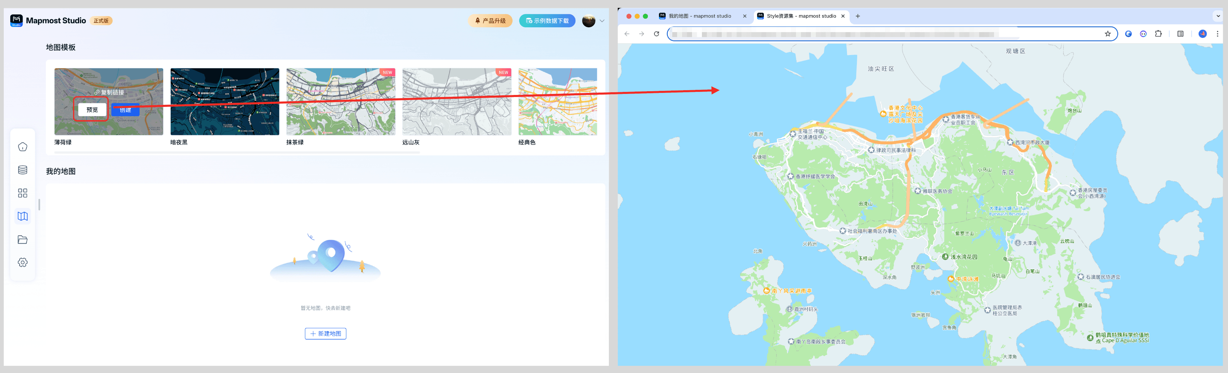This screenshot has width=1228, height=373.
Task: Click the 预览 preview button
Action: (92, 110)
